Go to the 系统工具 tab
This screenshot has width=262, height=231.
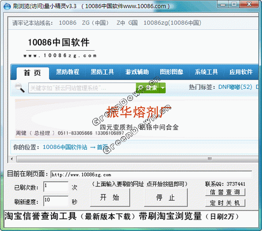point(206,72)
